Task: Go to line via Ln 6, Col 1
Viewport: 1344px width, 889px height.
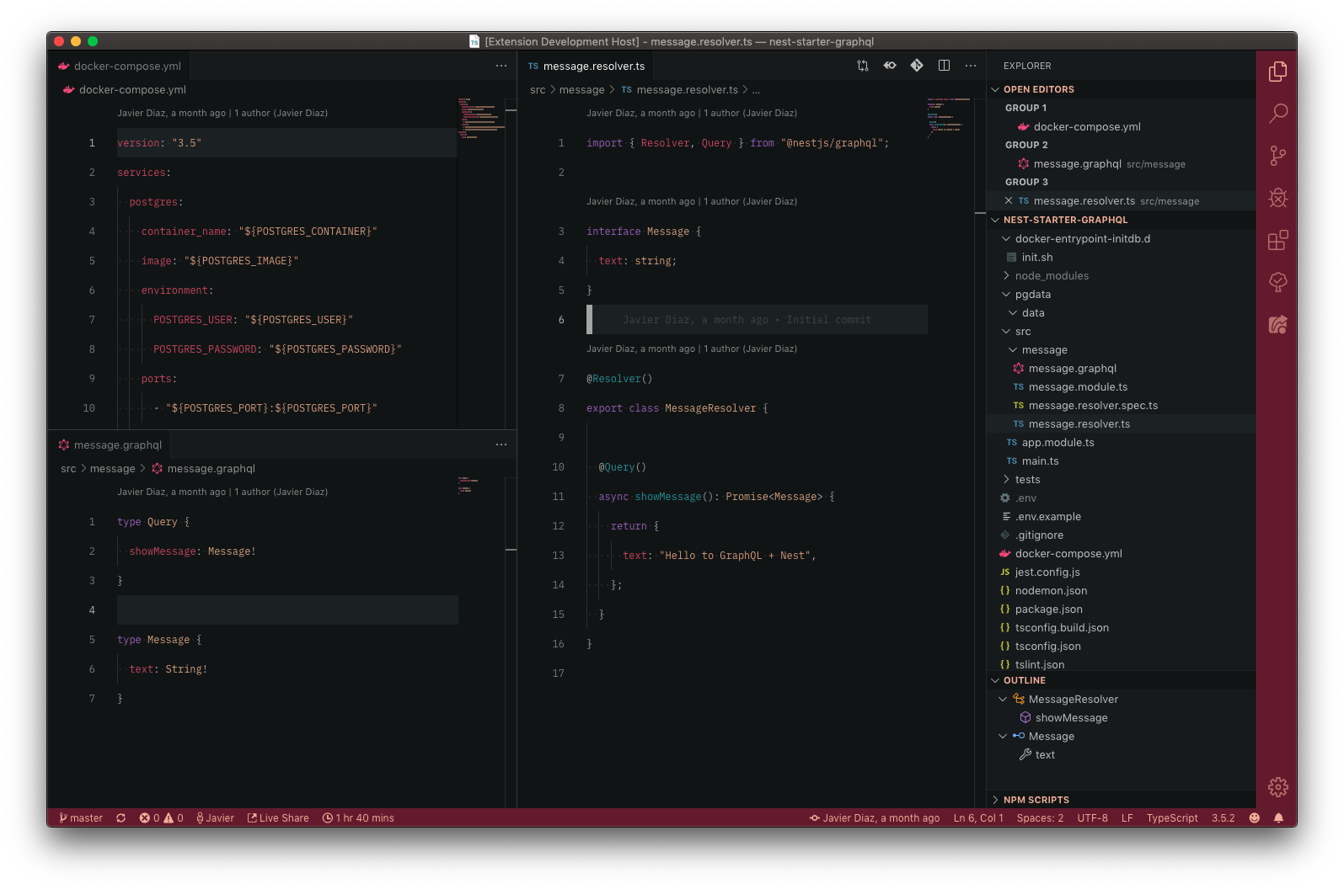Action: tap(978, 818)
